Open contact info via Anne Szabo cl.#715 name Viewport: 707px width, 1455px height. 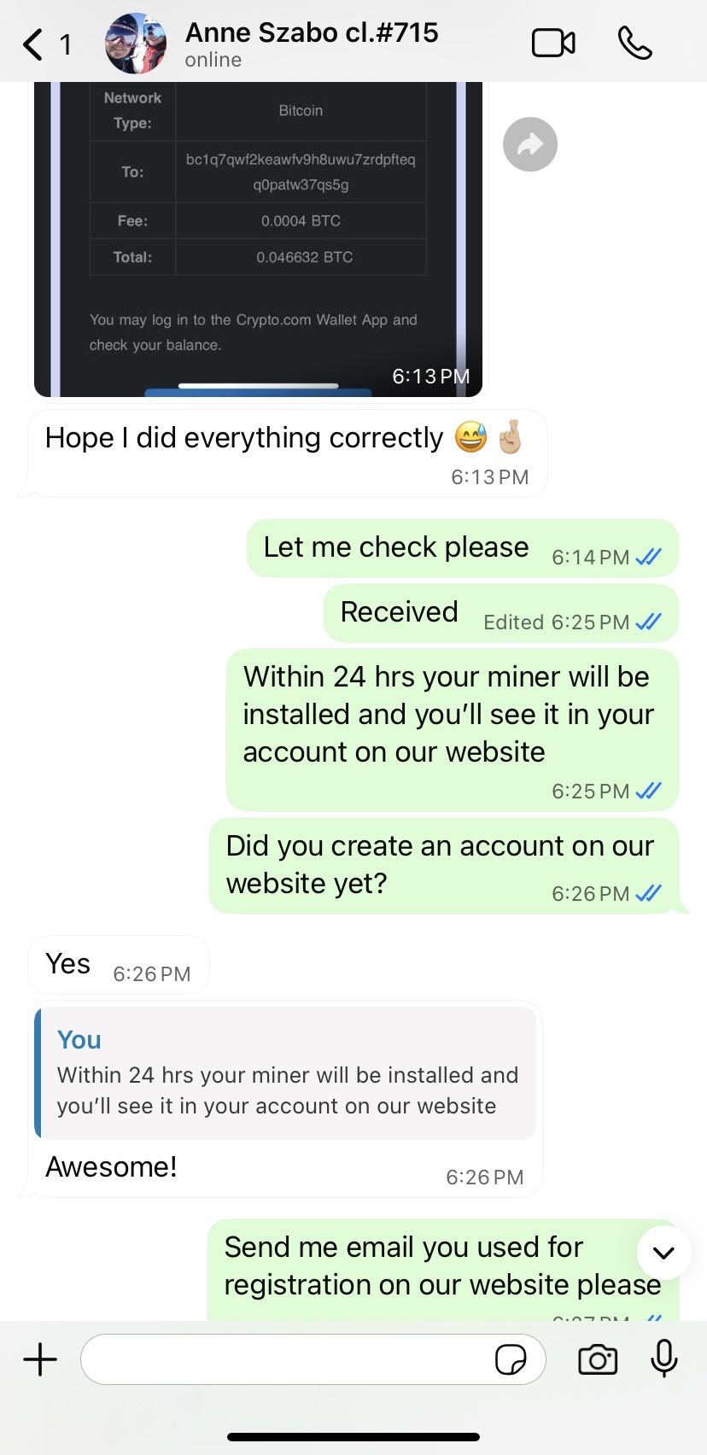(x=312, y=32)
